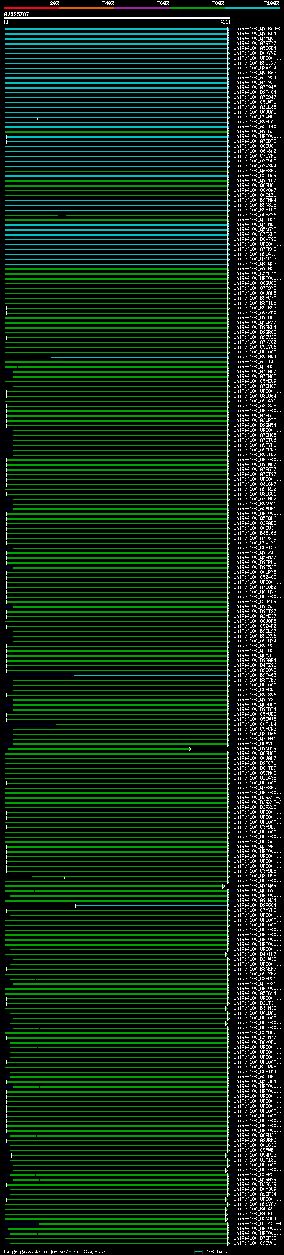Viewport: 284px width, 1255px height.
Task: Select hit label UniRef100_B8BJ66
Action: point(255,533)
